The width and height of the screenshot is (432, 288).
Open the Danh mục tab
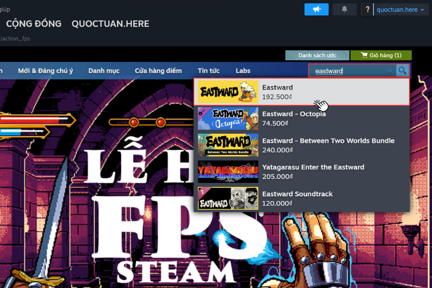(104, 71)
